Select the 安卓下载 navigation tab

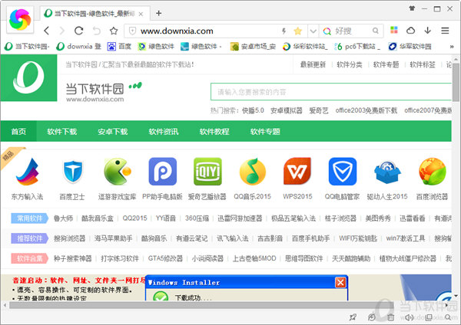point(113,131)
